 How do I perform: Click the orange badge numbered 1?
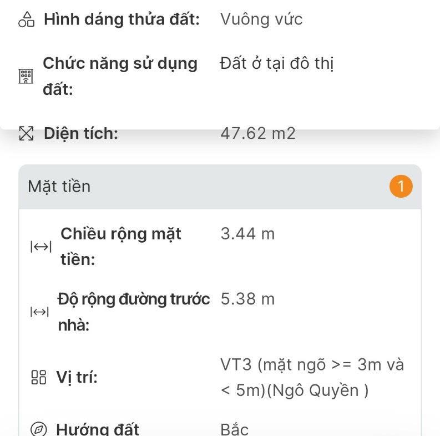pos(401,187)
